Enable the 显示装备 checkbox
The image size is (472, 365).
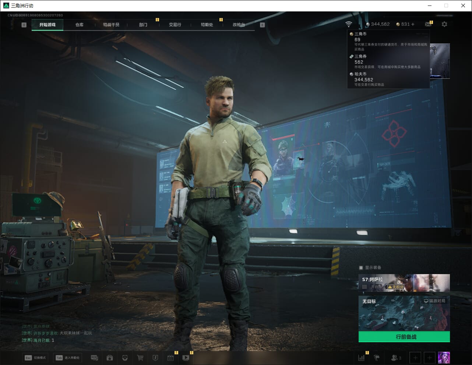(x=361, y=267)
